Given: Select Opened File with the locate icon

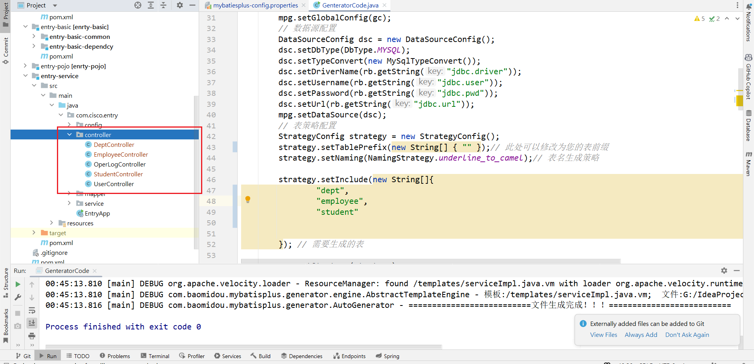Looking at the screenshot, I should (138, 5).
